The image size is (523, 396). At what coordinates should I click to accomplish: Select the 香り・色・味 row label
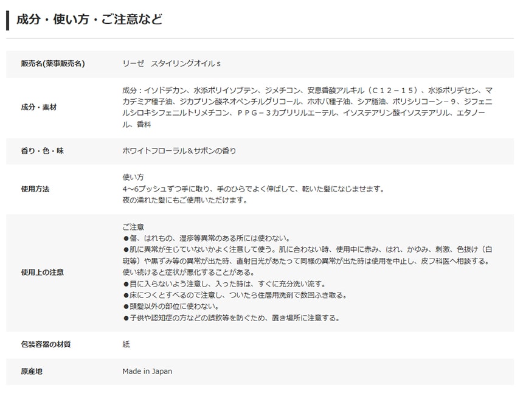(43, 151)
